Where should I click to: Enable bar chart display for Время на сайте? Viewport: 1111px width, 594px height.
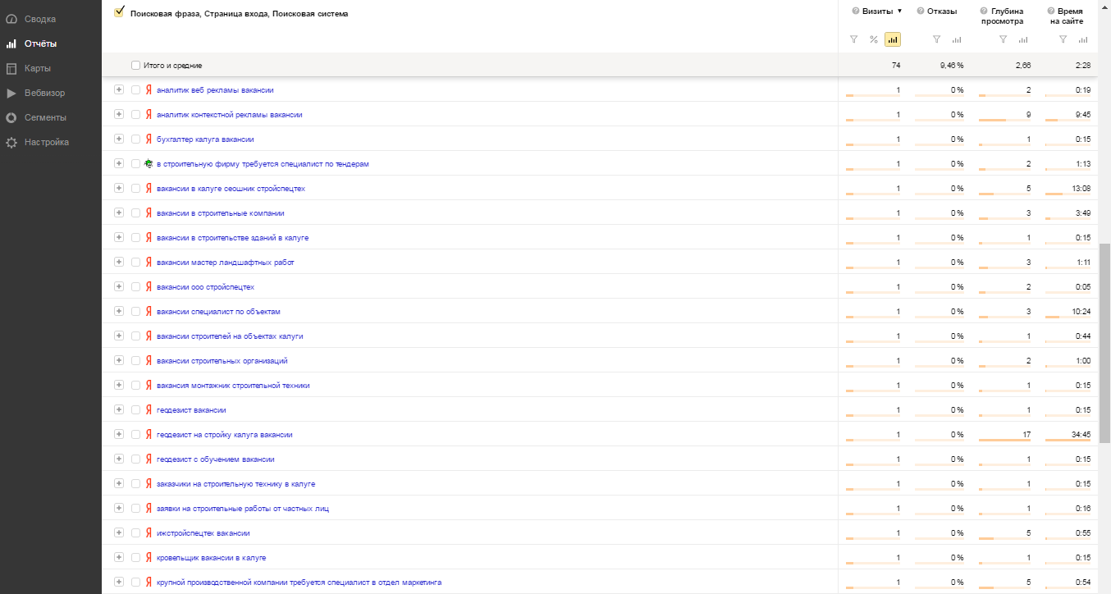pyautogui.click(x=1083, y=39)
